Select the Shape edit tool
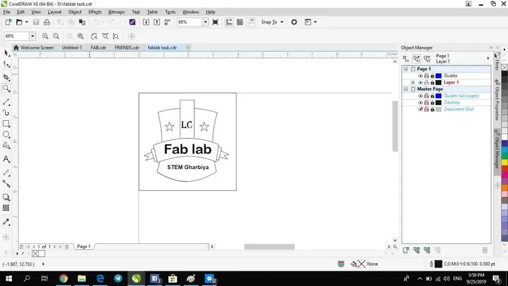508x286 pixels. click(6, 64)
